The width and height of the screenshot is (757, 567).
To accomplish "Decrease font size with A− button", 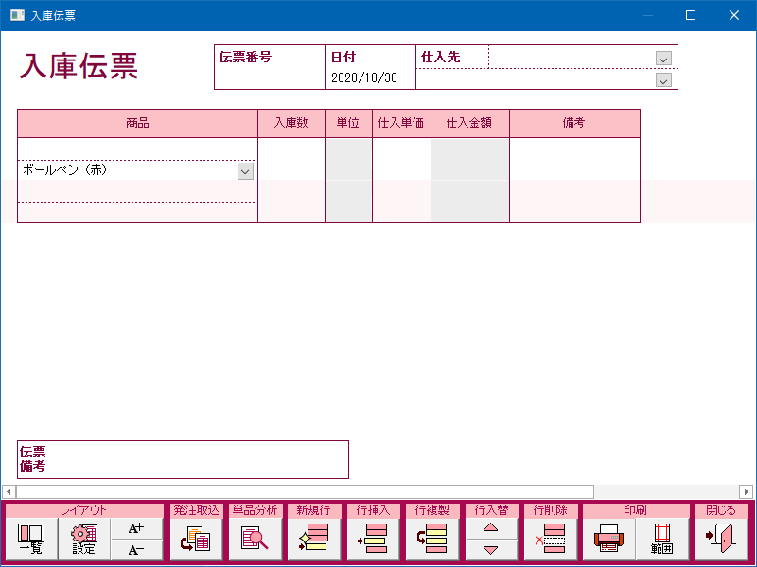I will [136, 551].
